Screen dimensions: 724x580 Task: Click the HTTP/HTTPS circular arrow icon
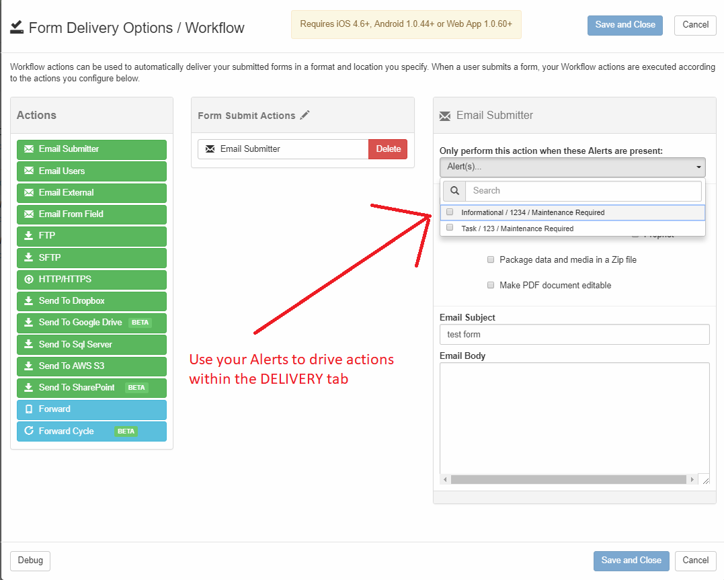pos(29,279)
